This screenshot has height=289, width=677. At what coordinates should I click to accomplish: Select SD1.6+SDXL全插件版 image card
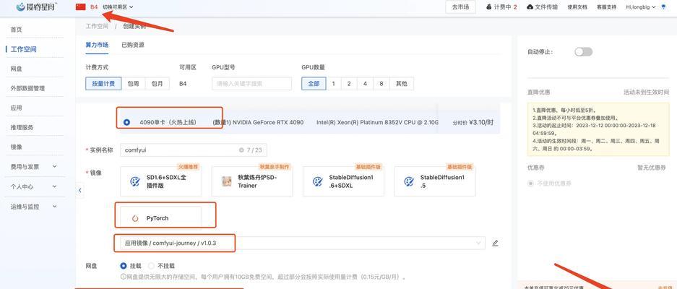coord(161,181)
